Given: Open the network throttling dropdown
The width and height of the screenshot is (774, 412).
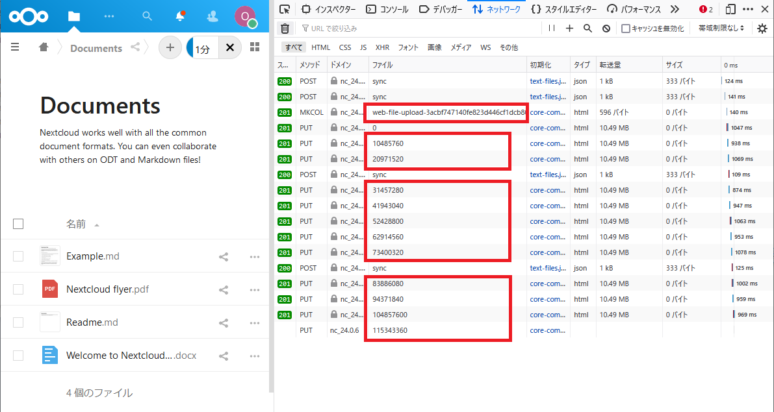Looking at the screenshot, I should (721, 29).
